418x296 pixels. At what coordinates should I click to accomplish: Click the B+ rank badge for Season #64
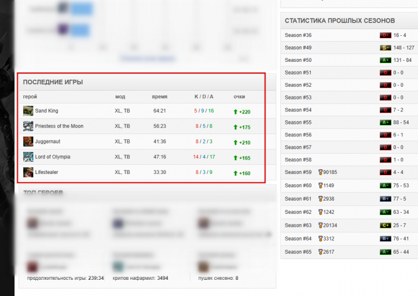[x=385, y=239]
